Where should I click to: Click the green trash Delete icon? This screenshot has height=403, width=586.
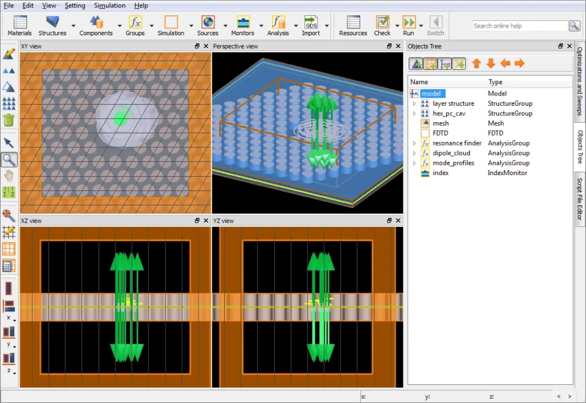pos(9,120)
